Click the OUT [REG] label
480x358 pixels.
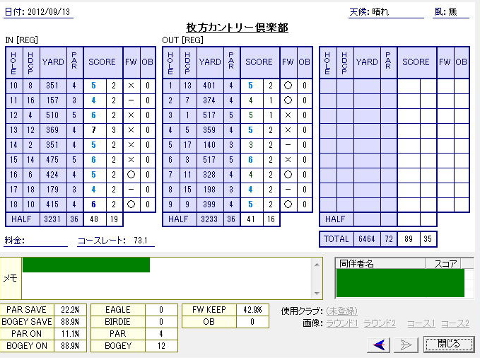click(182, 40)
